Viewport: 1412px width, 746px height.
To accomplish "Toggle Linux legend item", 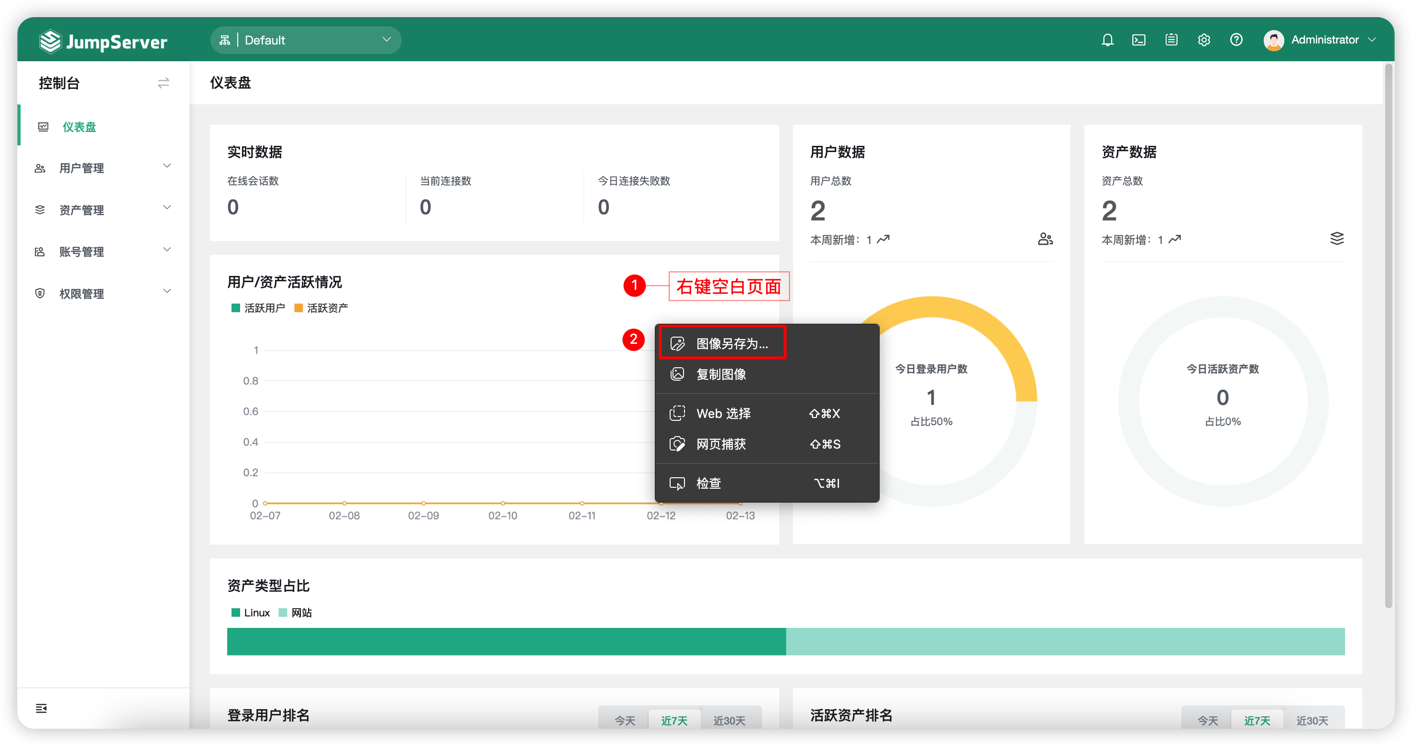I will (x=251, y=613).
